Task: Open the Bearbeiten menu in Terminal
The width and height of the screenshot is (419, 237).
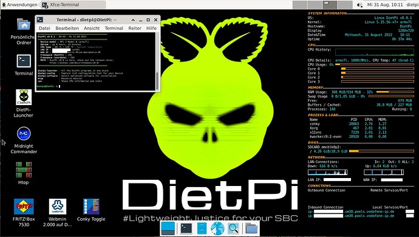Action: click(67, 28)
